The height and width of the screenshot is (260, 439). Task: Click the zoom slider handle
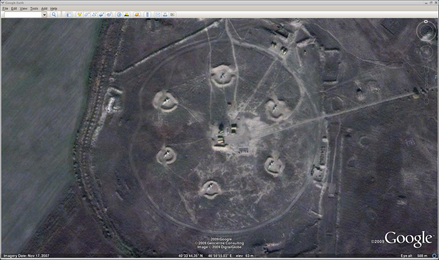(x=426, y=86)
